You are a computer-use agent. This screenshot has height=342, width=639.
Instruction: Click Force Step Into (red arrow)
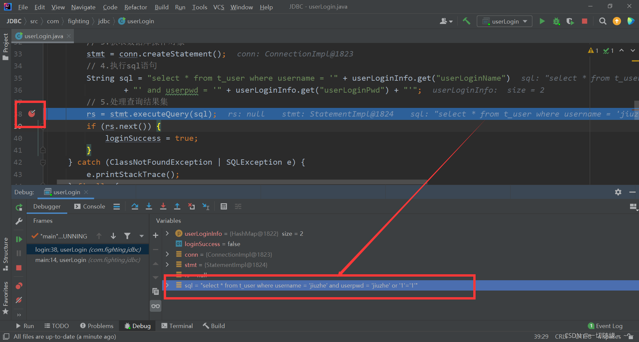[163, 207]
